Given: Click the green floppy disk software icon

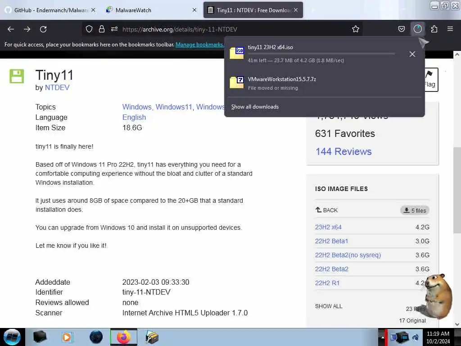Looking at the screenshot, I should (17, 76).
